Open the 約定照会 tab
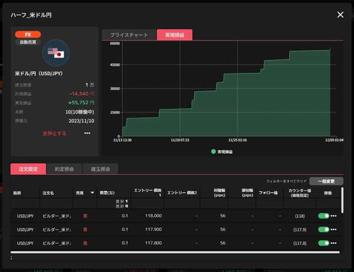 (65, 169)
